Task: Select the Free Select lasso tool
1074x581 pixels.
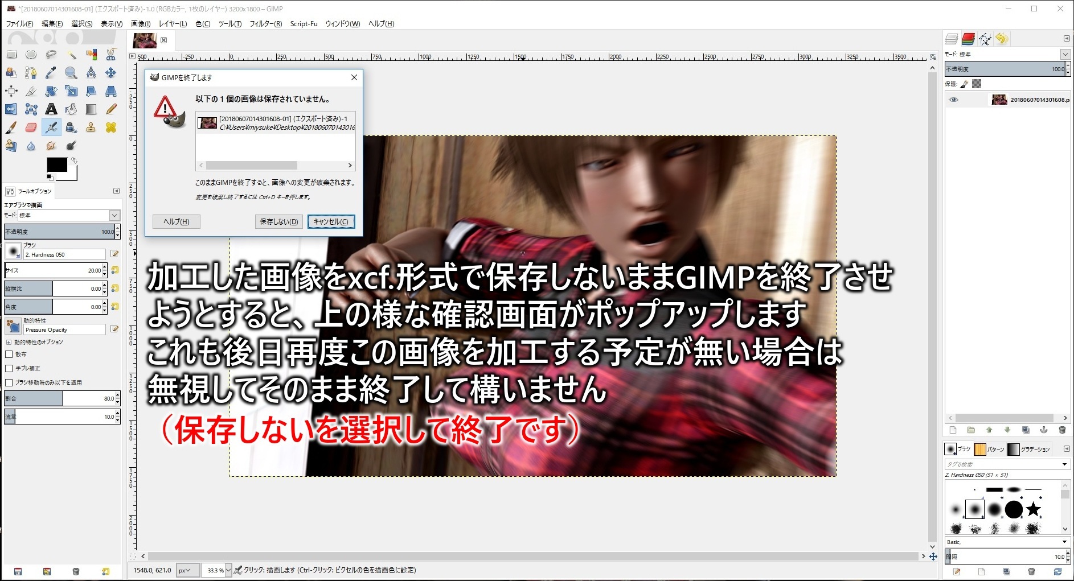Action: pyautogui.click(x=51, y=55)
